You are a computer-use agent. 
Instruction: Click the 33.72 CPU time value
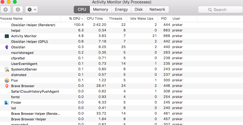pyautogui.click(x=101, y=113)
